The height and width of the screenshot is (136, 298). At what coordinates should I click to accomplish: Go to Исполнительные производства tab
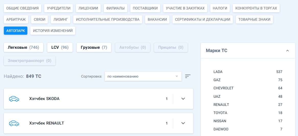pos(108,19)
